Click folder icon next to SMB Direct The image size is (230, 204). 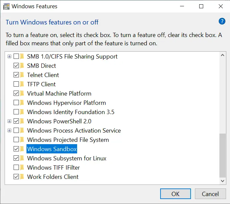click(x=22, y=66)
